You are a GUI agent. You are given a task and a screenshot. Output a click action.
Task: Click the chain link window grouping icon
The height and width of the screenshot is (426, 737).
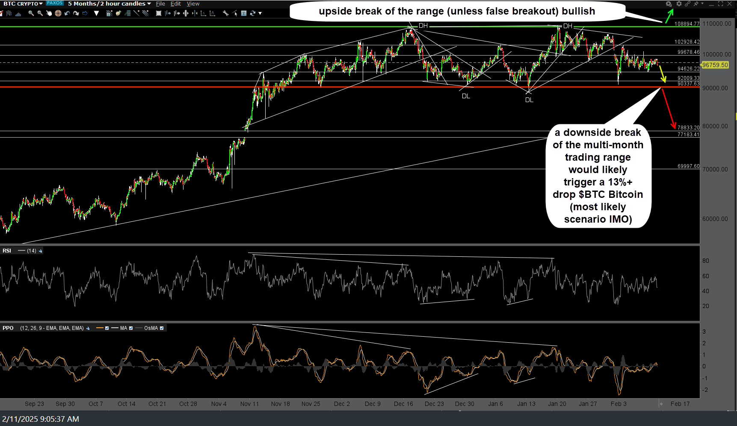coord(687,4)
